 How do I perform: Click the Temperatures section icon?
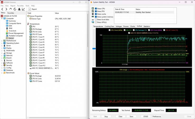(x=28, y=24)
